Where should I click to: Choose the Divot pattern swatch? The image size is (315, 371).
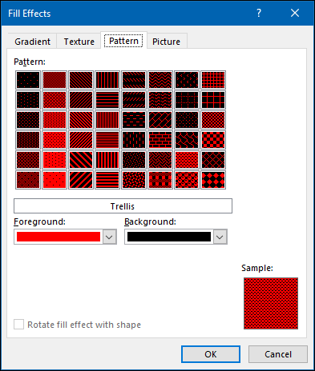pos(187,80)
